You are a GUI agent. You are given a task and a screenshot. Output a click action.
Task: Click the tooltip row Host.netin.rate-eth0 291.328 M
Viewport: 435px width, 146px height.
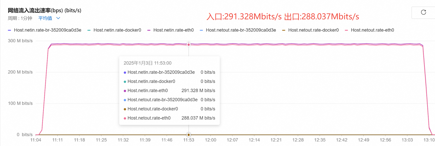pyautogui.click(x=169, y=91)
